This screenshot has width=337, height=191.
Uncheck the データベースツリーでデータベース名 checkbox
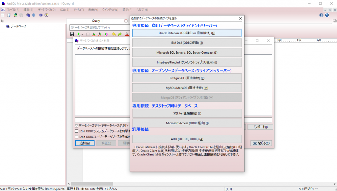(x=77, y=126)
